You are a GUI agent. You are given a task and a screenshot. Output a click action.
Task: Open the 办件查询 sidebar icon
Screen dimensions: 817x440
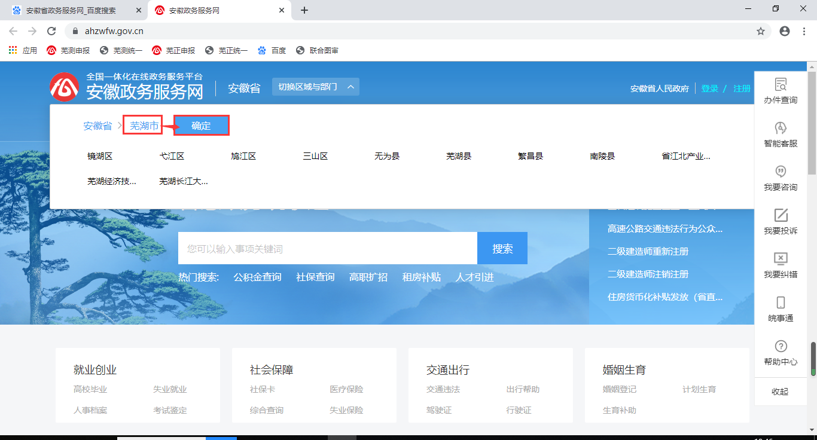click(781, 85)
